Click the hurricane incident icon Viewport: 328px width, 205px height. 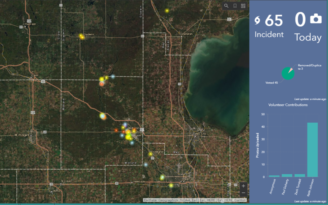coord(257,20)
